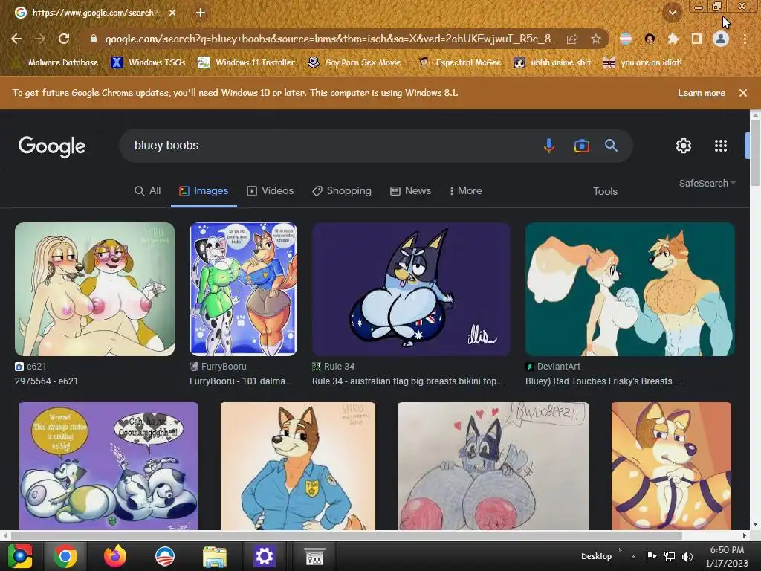The height and width of the screenshot is (571, 761).
Task: Switch to the All results tab
Action: coord(148,191)
